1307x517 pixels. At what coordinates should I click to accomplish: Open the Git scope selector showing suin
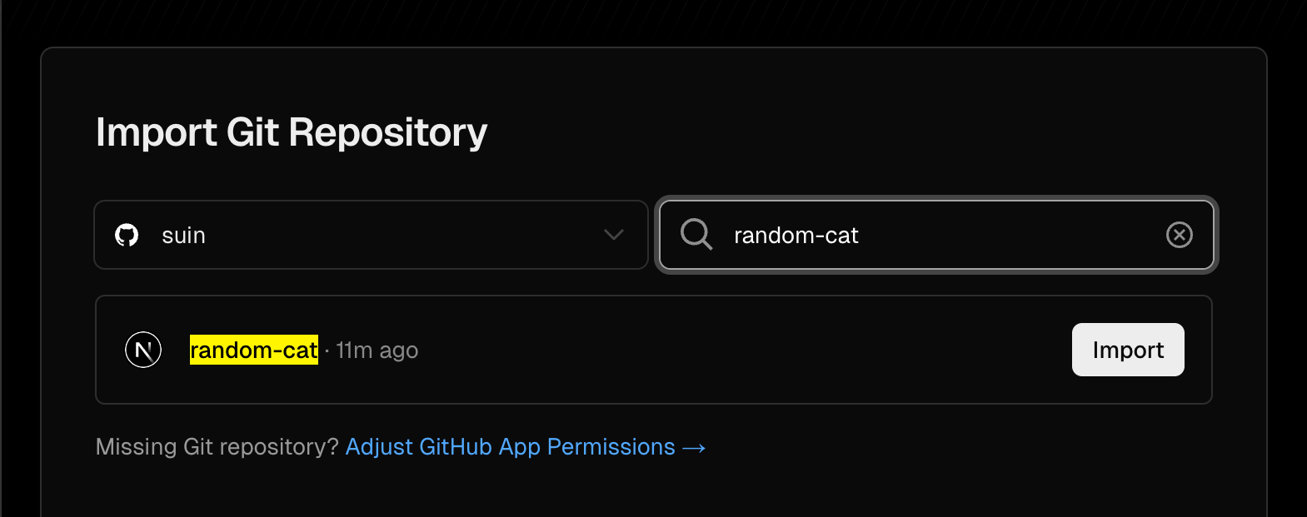[x=371, y=235]
